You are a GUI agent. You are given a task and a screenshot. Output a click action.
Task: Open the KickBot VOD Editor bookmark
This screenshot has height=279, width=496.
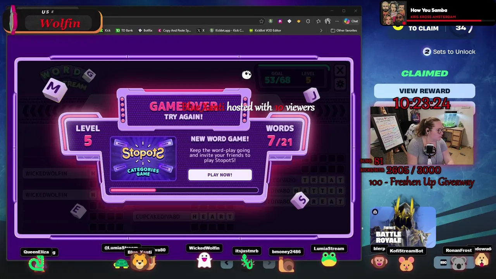(x=265, y=30)
